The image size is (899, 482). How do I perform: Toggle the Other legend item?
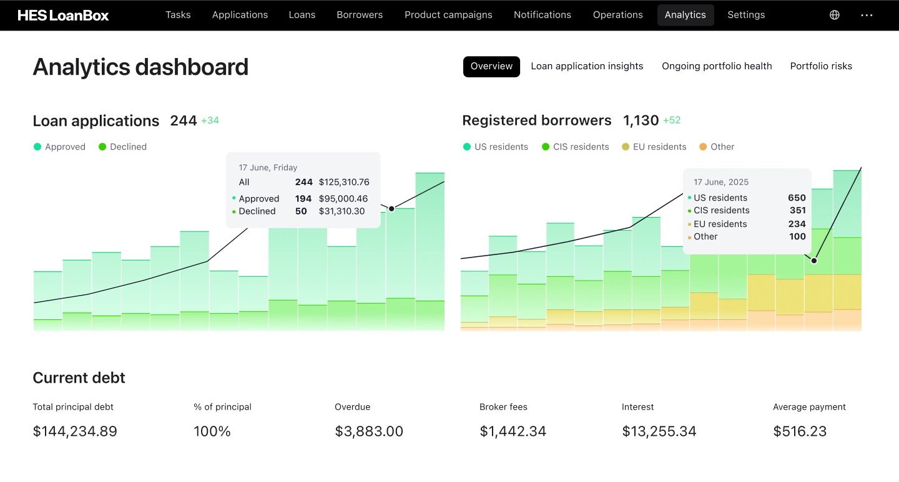[716, 147]
